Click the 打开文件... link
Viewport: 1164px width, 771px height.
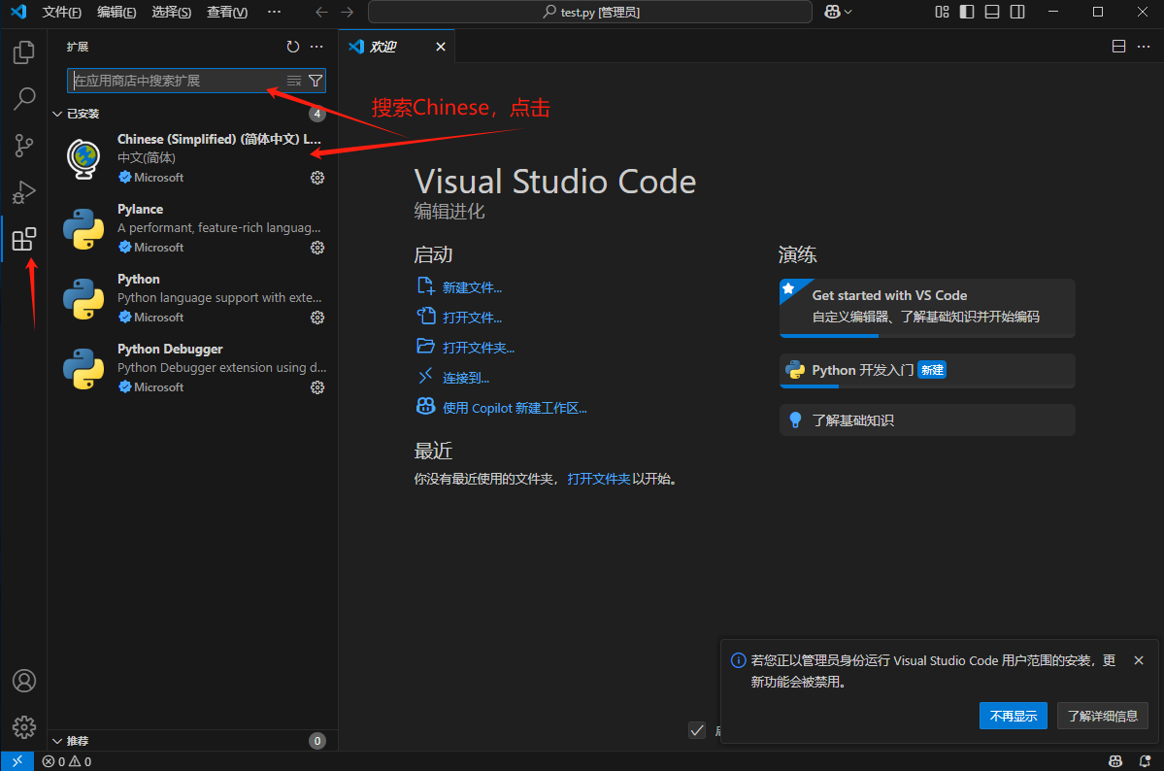(472, 318)
